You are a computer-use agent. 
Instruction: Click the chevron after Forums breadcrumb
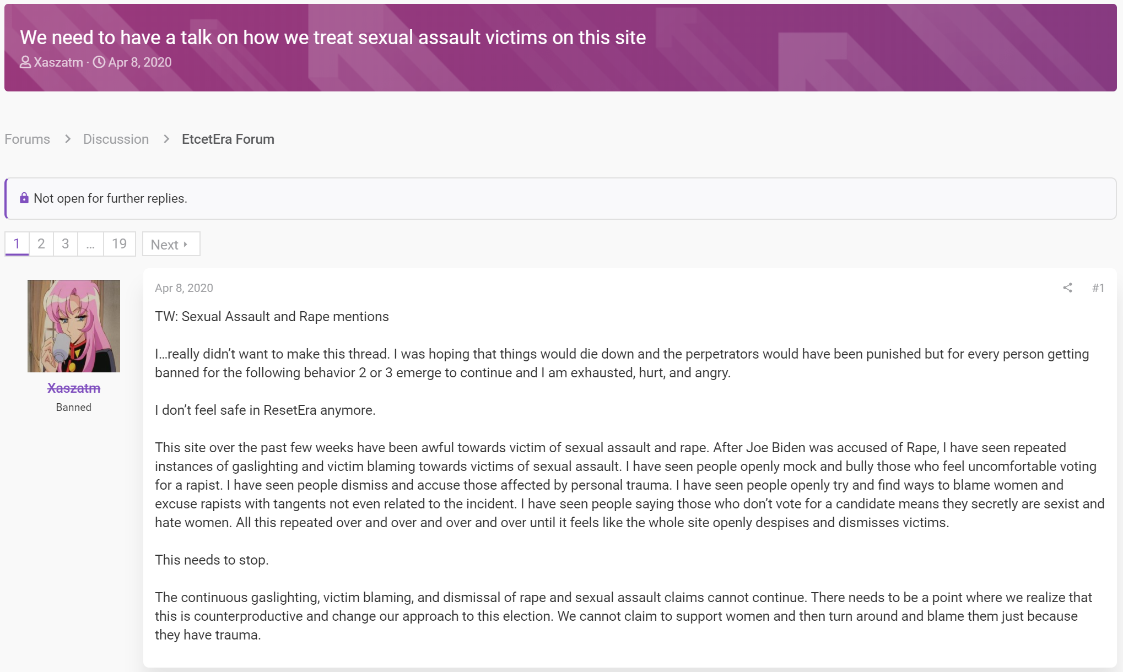[68, 139]
